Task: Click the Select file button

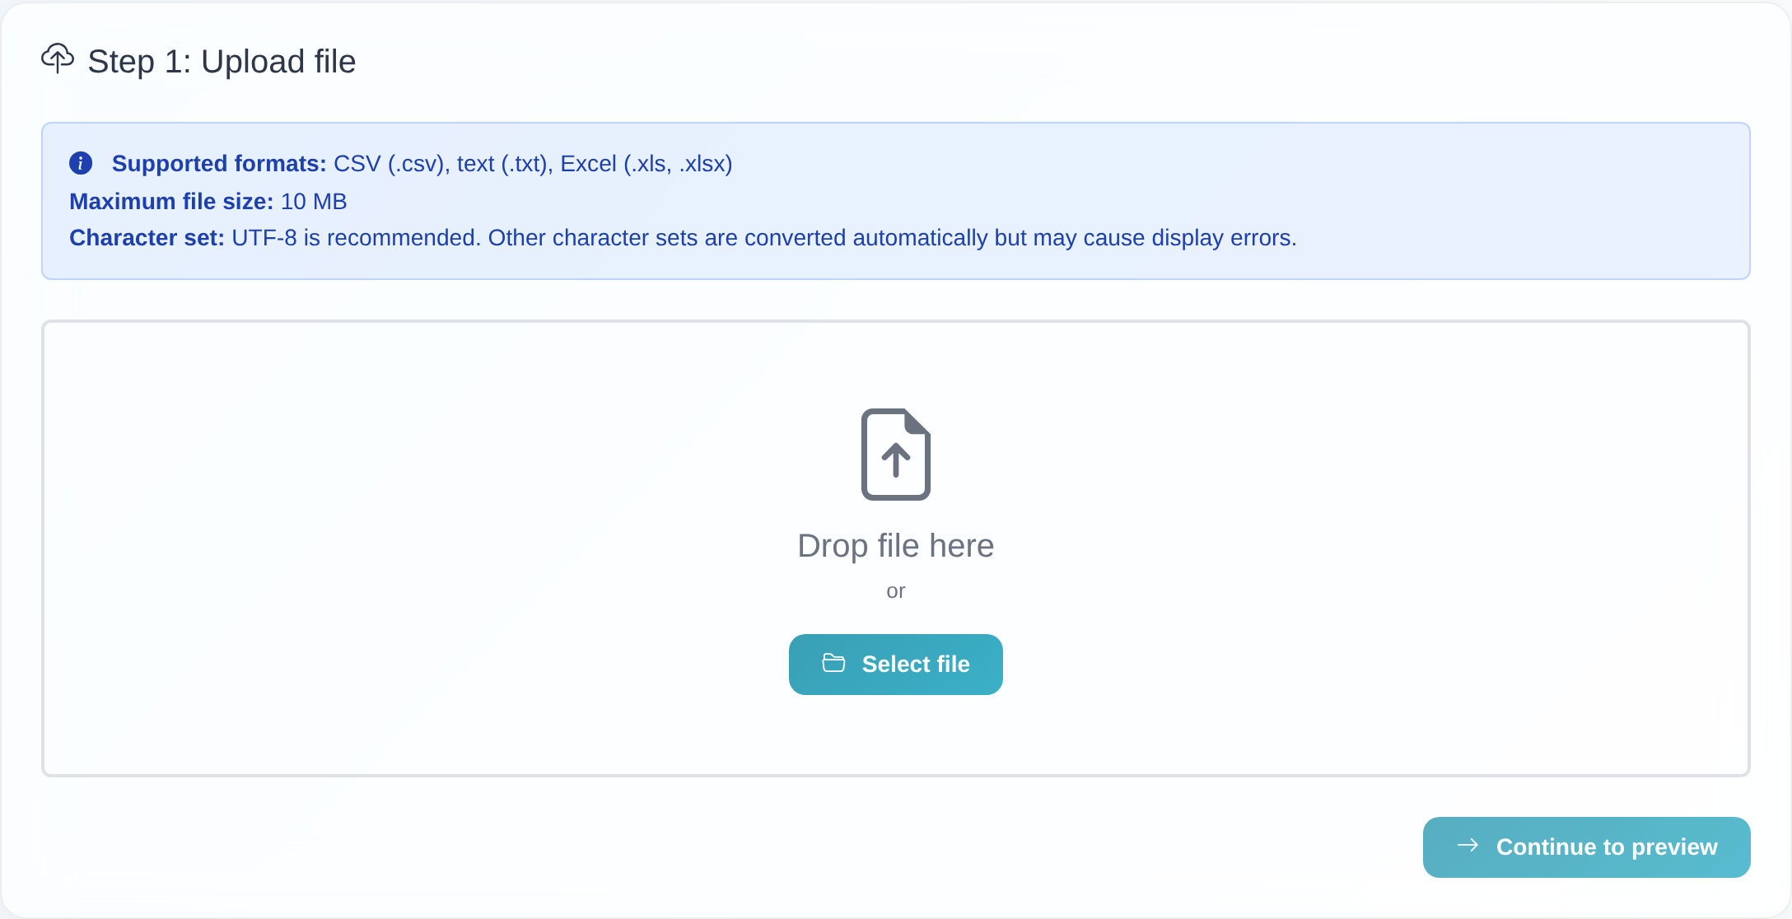Action: 895,664
